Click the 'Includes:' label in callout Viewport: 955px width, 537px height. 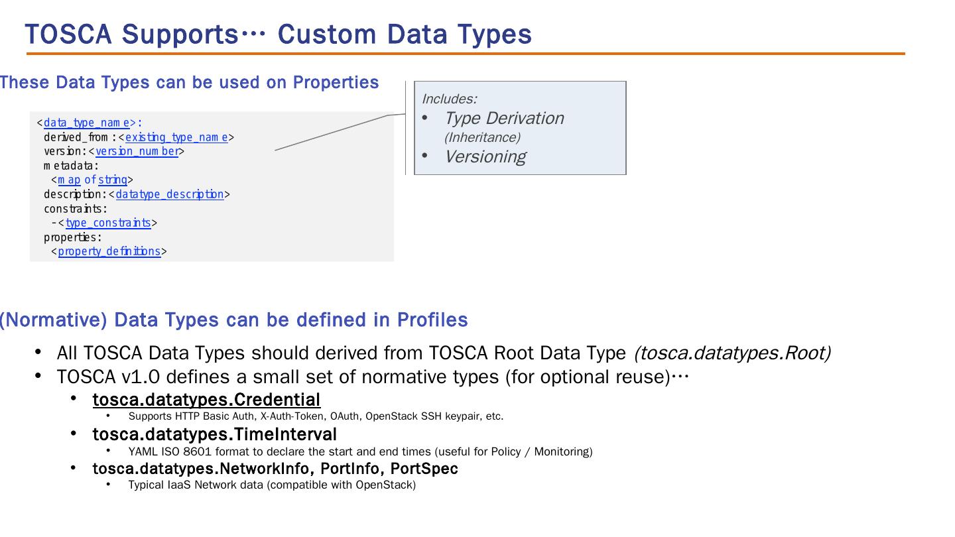point(449,99)
